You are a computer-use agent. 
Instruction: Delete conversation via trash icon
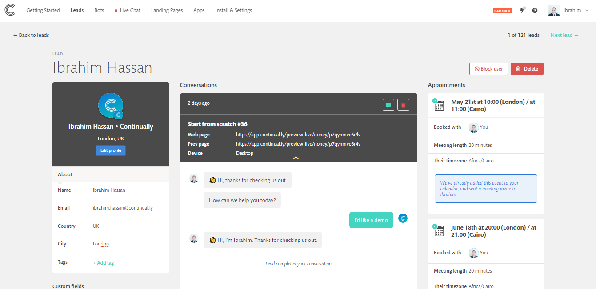(403, 105)
